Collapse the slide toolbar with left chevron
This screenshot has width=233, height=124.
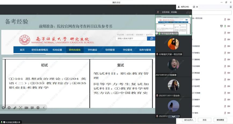pos(44,108)
